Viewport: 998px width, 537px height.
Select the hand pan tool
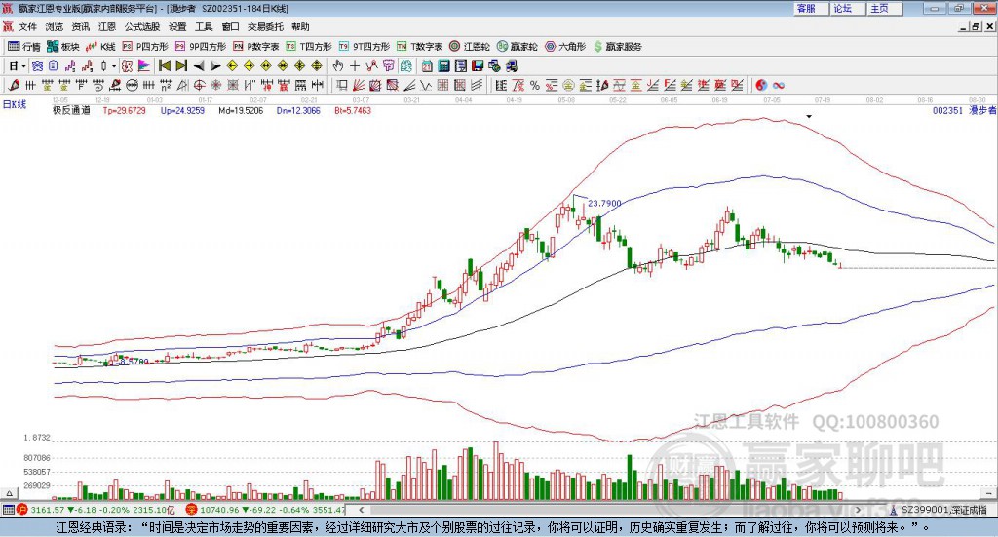[x=337, y=66]
